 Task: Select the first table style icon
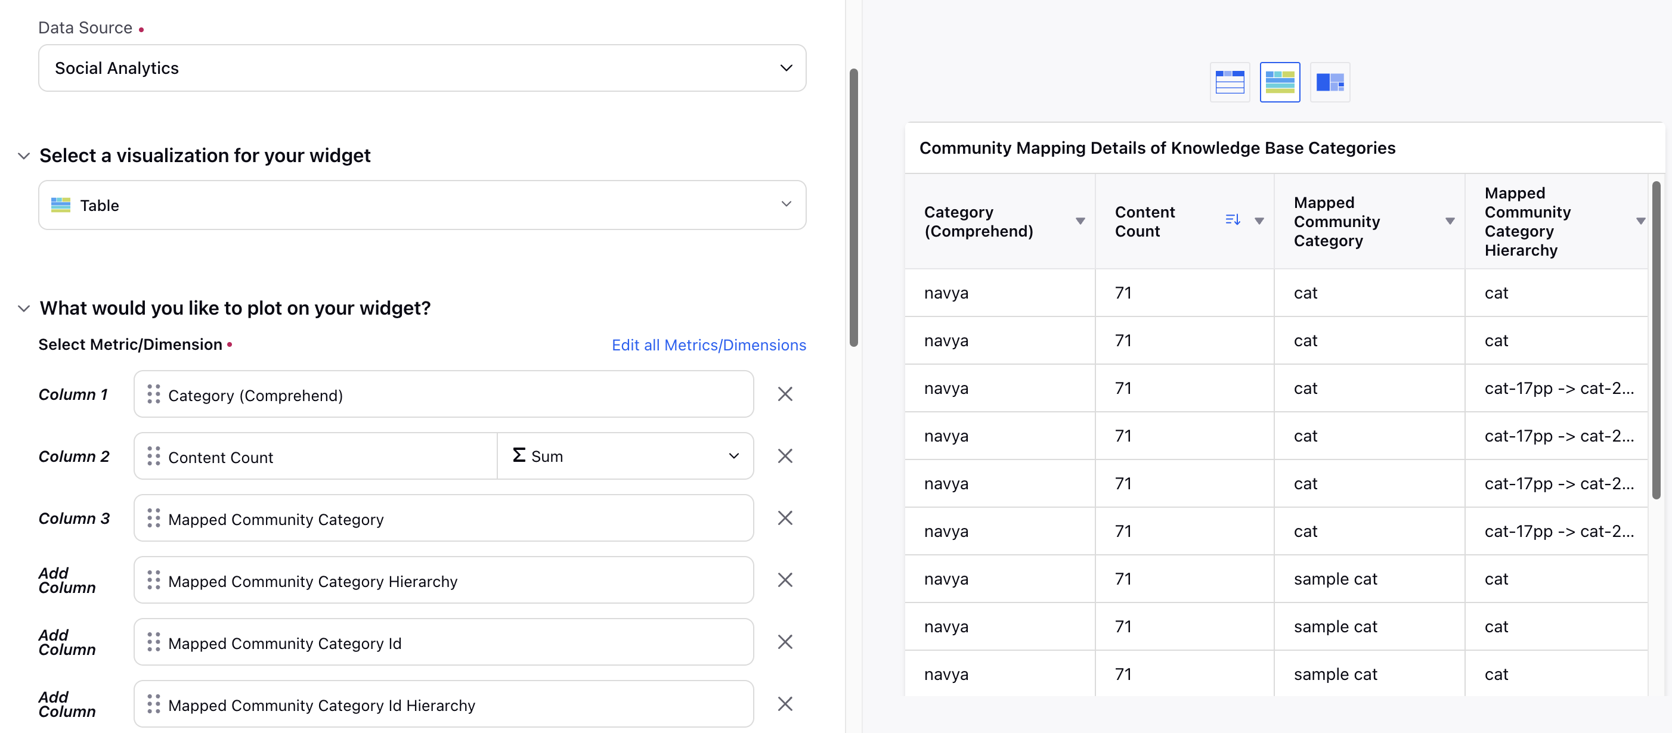[1230, 82]
